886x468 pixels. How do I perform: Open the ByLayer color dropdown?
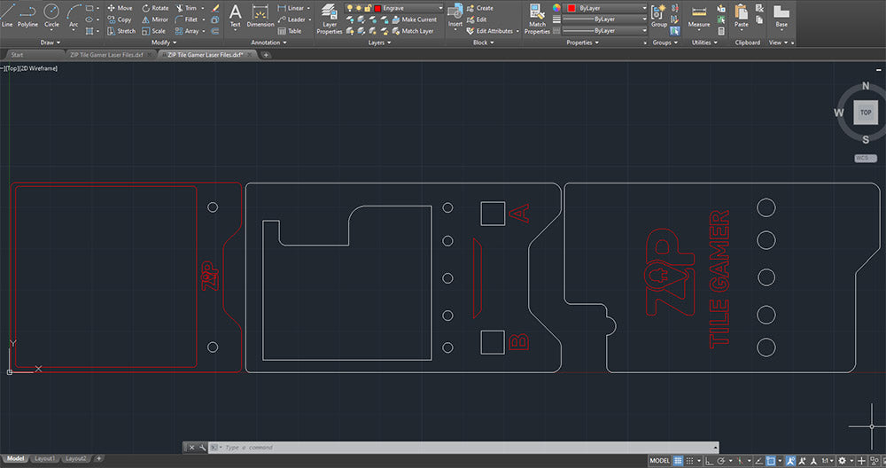(x=611, y=8)
